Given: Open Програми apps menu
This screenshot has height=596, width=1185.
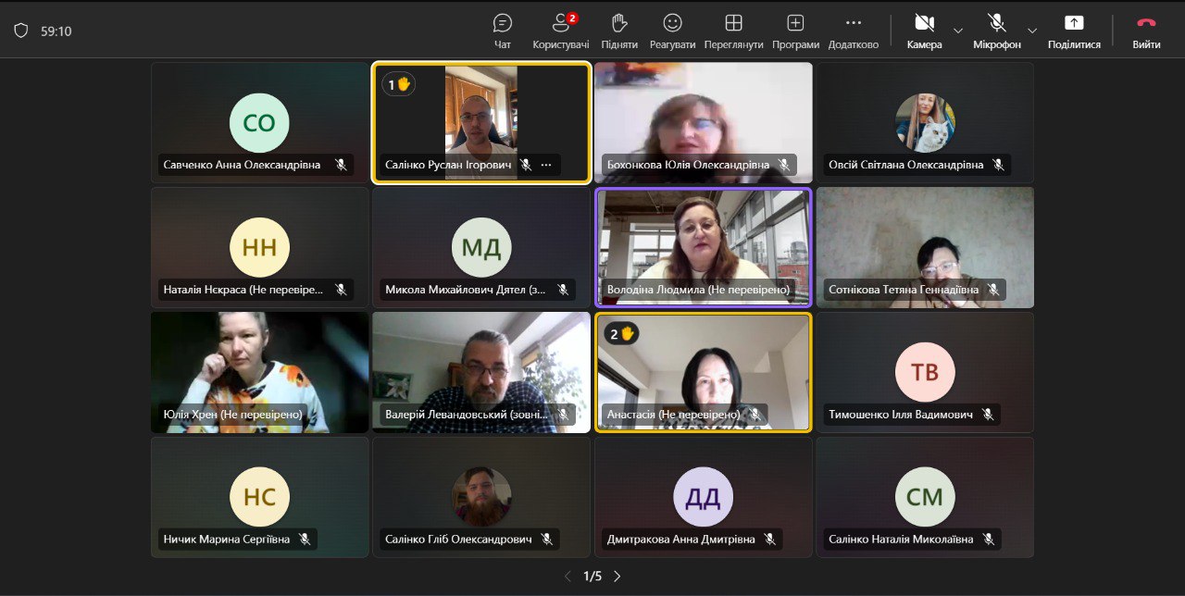Looking at the screenshot, I should [x=795, y=30].
